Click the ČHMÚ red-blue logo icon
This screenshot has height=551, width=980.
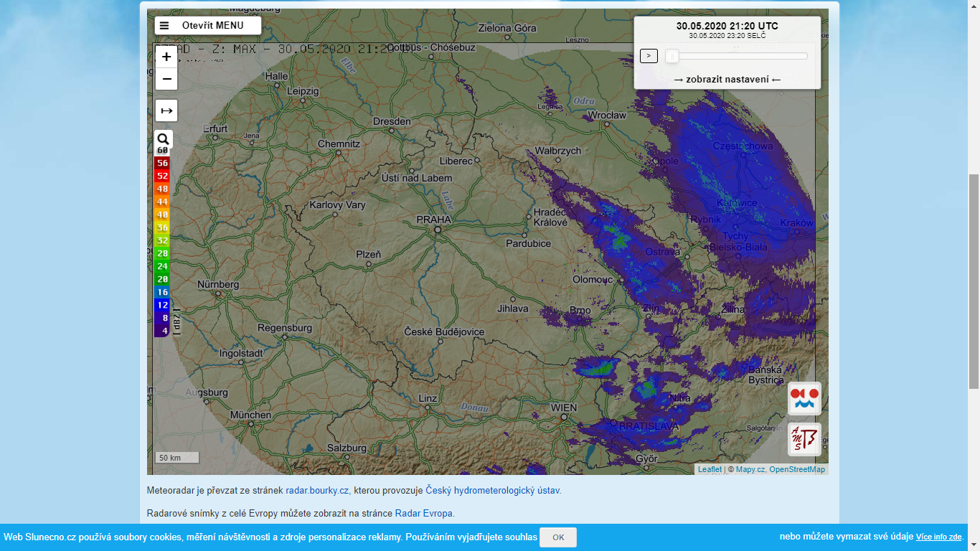(804, 398)
